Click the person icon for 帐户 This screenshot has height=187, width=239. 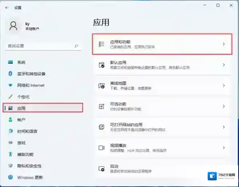point(10,120)
